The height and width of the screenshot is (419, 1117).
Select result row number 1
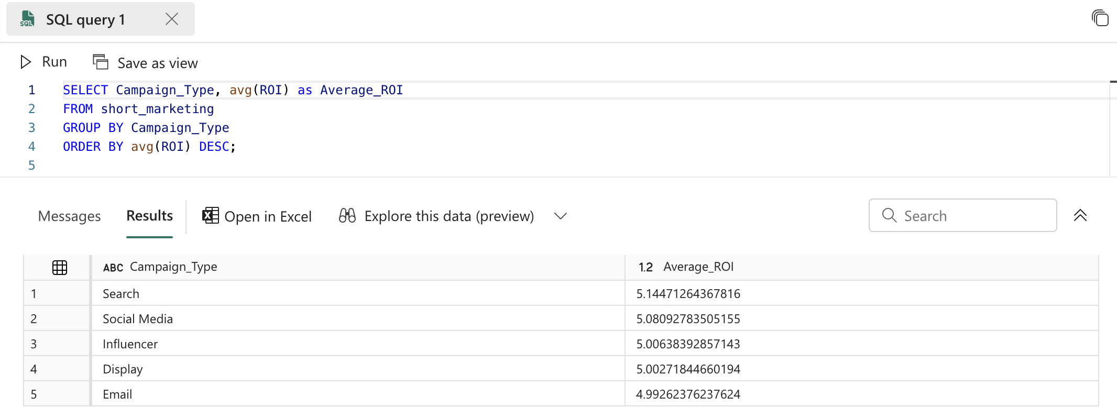(x=57, y=293)
